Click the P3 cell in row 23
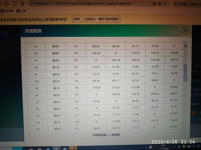This screenshot has height=150, width=201. click(77, 115)
